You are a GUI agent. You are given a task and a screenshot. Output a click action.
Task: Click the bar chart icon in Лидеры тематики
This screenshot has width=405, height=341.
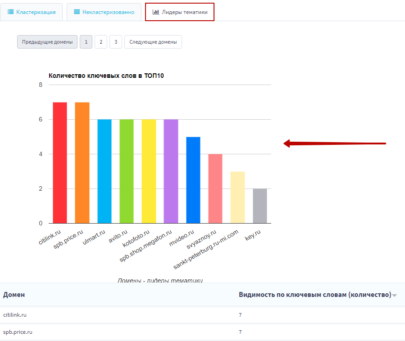[156, 12]
